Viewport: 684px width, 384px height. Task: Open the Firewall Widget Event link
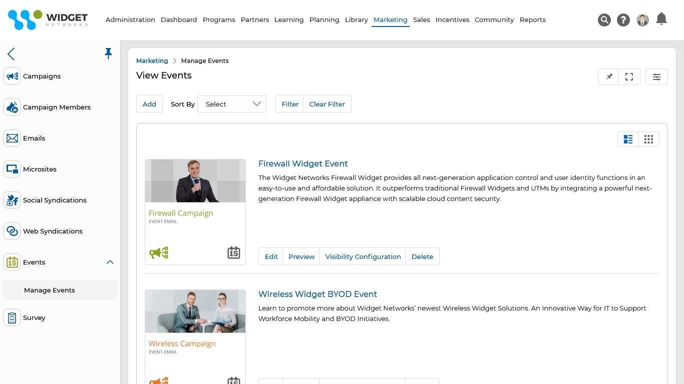click(x=303, y=163)
